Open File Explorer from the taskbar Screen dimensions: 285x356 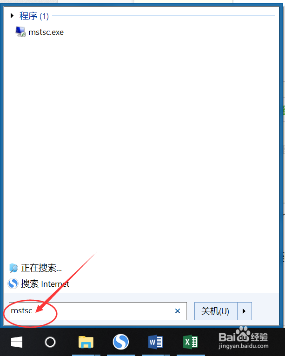pyautogui.click(x=86, y=342)
